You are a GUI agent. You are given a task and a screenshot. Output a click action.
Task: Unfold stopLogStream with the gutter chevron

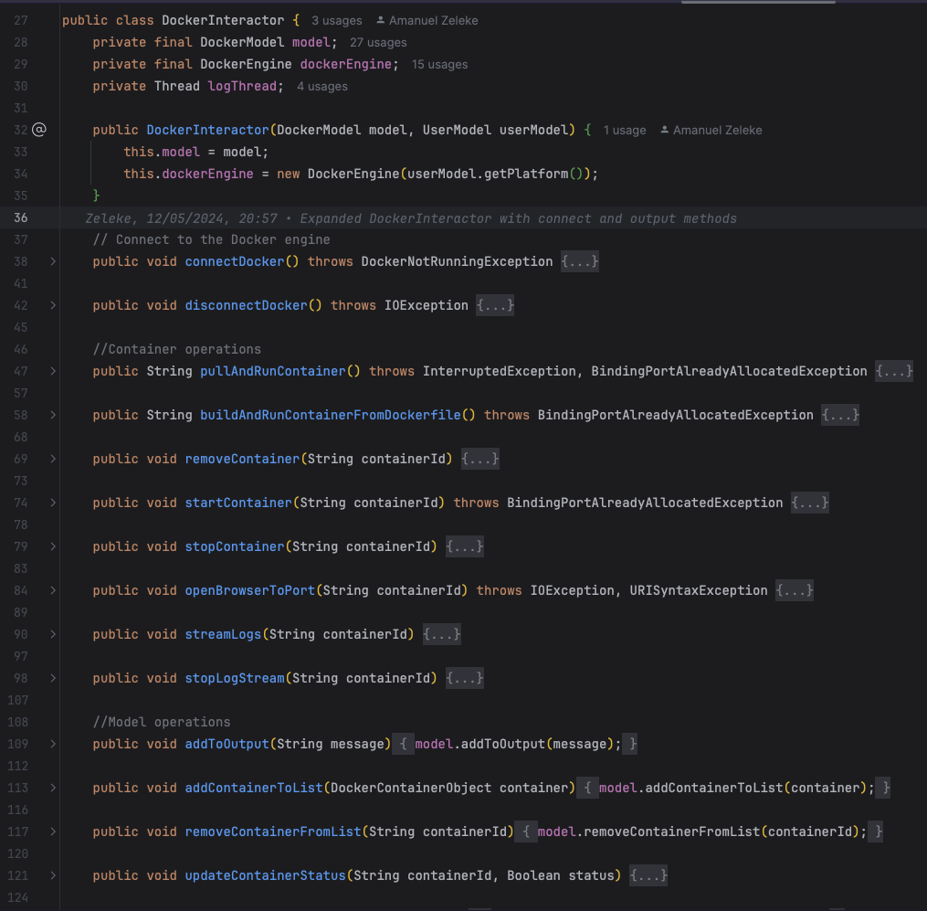[x=53, y=677]
